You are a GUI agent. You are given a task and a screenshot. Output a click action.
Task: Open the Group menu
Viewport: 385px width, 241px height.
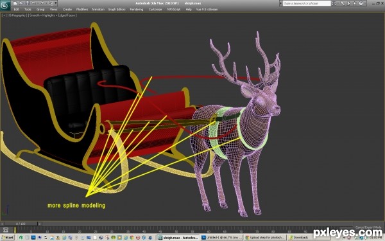(40, 10)
